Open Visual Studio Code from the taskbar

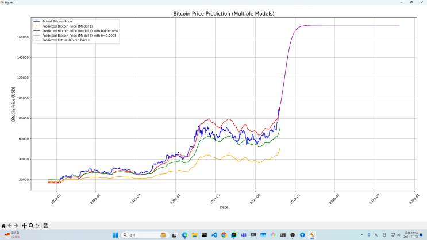point(214,235)
